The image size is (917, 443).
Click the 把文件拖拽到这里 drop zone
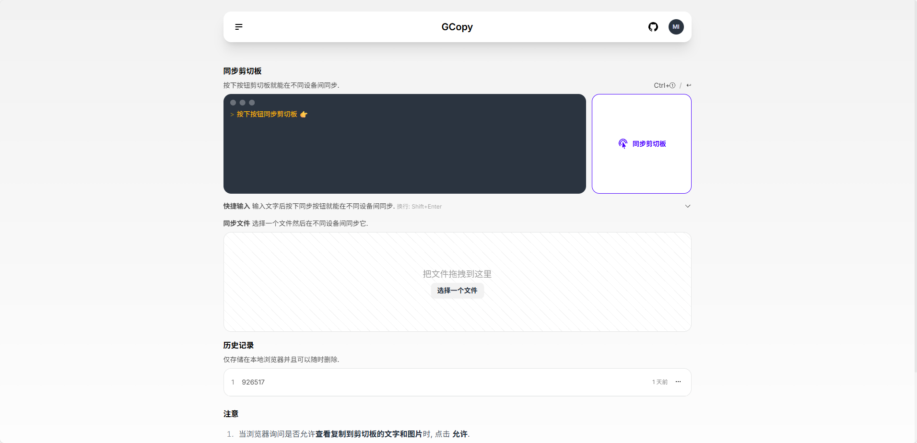coord(457,274)
